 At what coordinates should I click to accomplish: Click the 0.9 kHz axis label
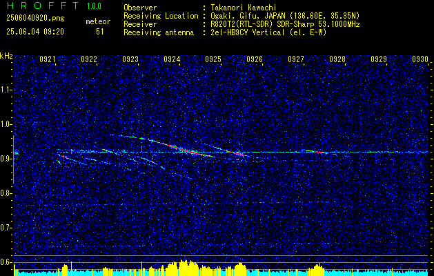[6, 159]
